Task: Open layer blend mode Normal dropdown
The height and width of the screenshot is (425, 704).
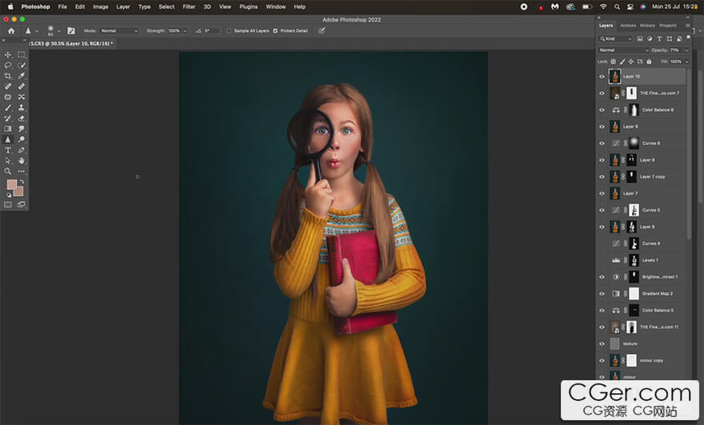Action: click(x=624, y=50)
